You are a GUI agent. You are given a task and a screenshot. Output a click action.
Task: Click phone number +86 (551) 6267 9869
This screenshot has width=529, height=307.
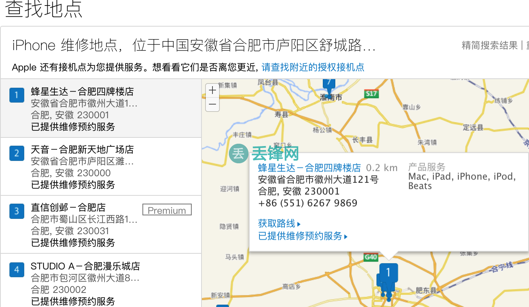(308, 203)
